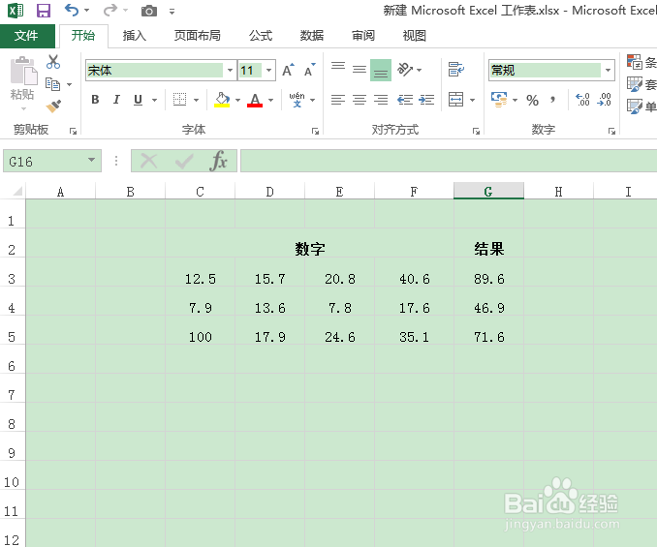Redo the last undone action
Viewport: 657px width, 547px height.
click(x=109, y=10)
